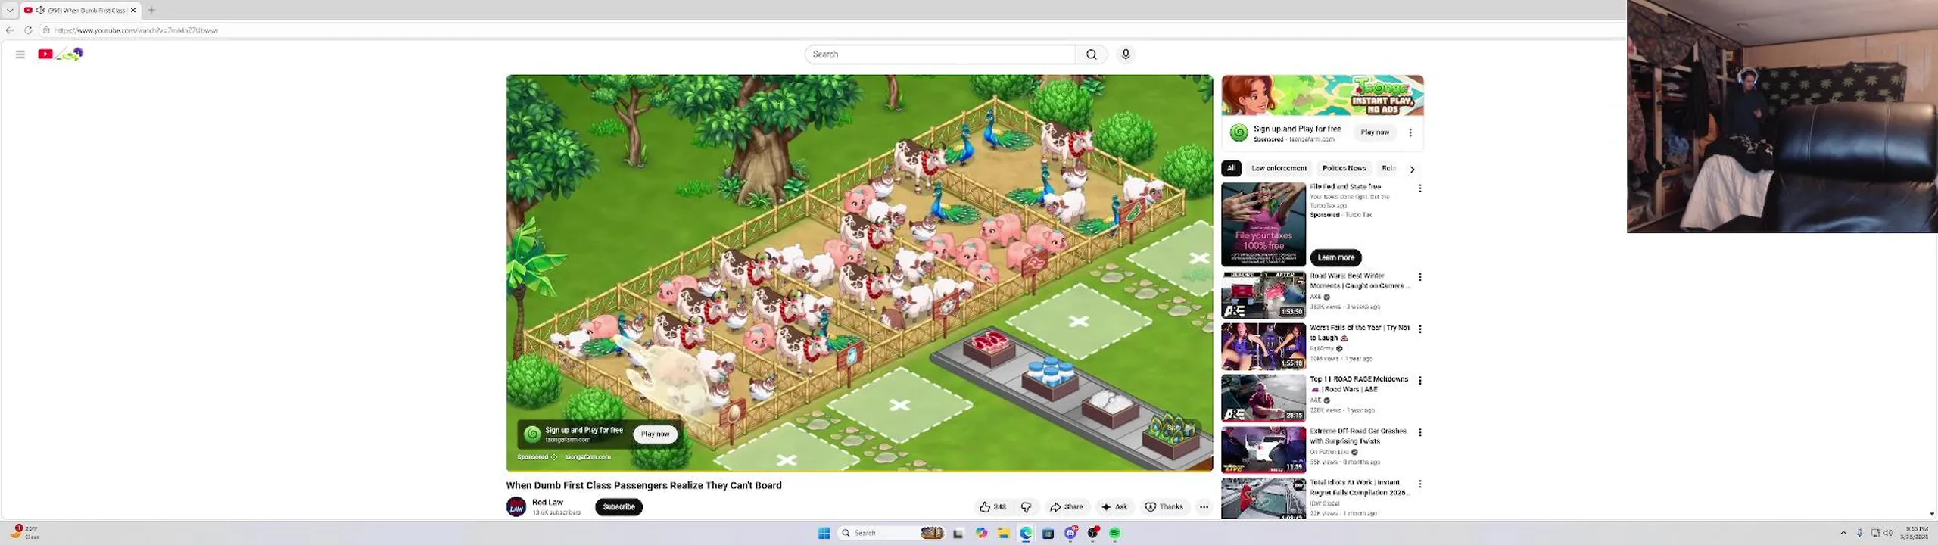The width and height of the screenshot is (1938, 545).
Task: Open the A&E channel under Road Wars video
Action: pyautogui.click(x=1316, y=297)
